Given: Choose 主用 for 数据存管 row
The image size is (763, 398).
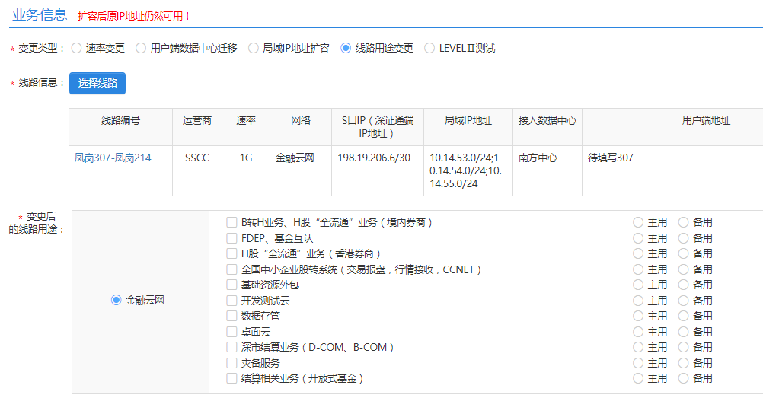Looking at the screenshot, I should tap(638, 316).
